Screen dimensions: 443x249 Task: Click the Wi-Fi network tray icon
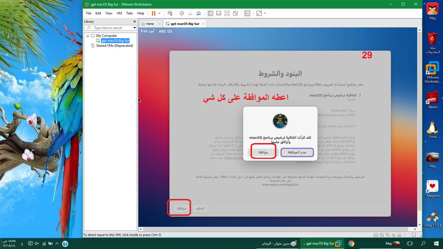[44, 243]
